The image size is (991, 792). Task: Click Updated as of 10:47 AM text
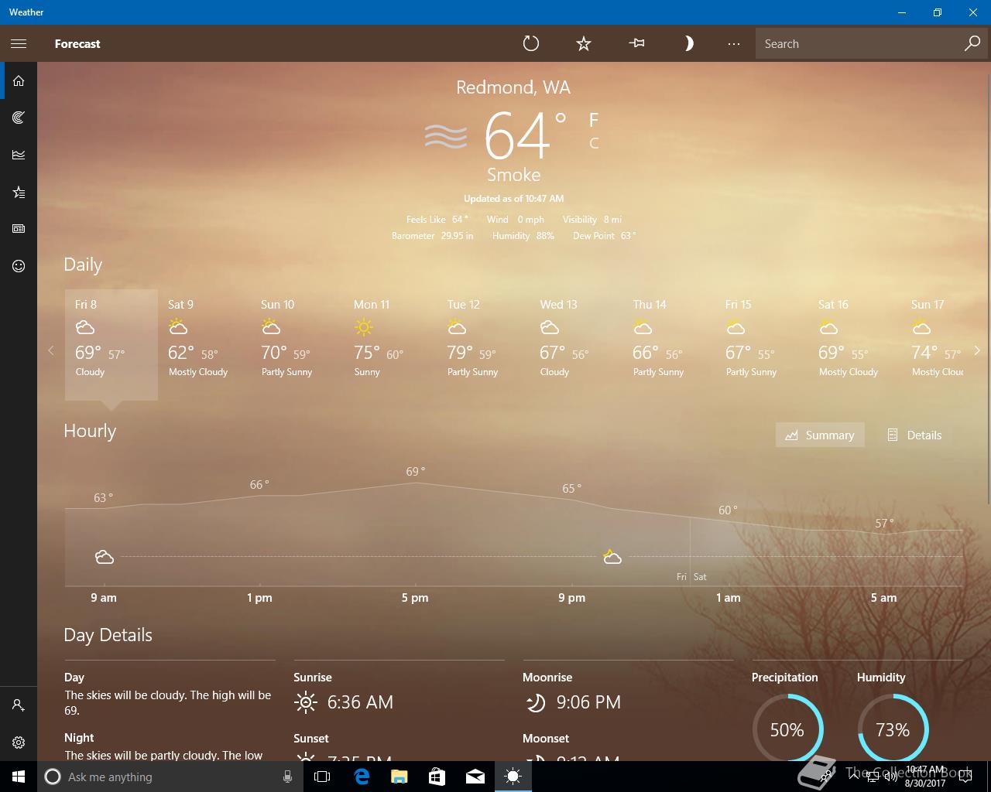513,199
